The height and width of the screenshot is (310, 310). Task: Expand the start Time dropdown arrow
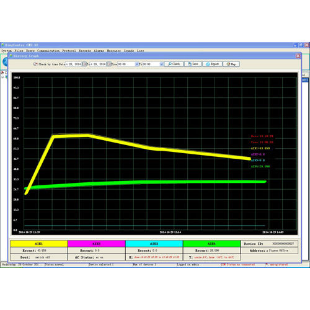pyautogui.click(x=136, y=64)
